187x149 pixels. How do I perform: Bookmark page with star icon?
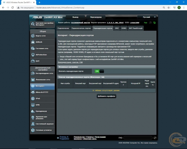(x=169, y=7)
